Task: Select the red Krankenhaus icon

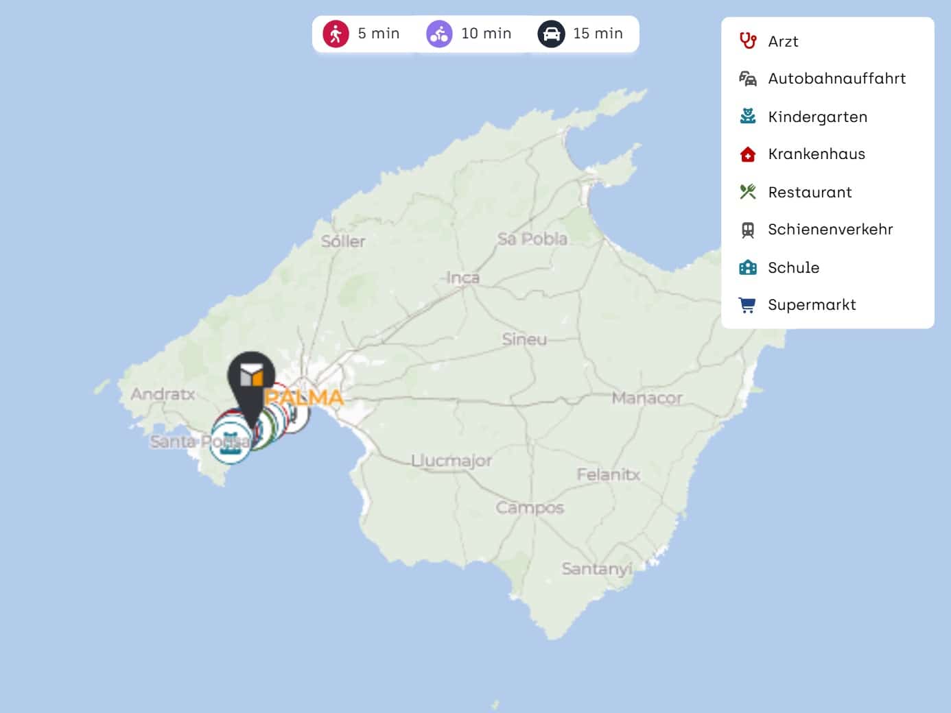Action: [x=748, y=154]
